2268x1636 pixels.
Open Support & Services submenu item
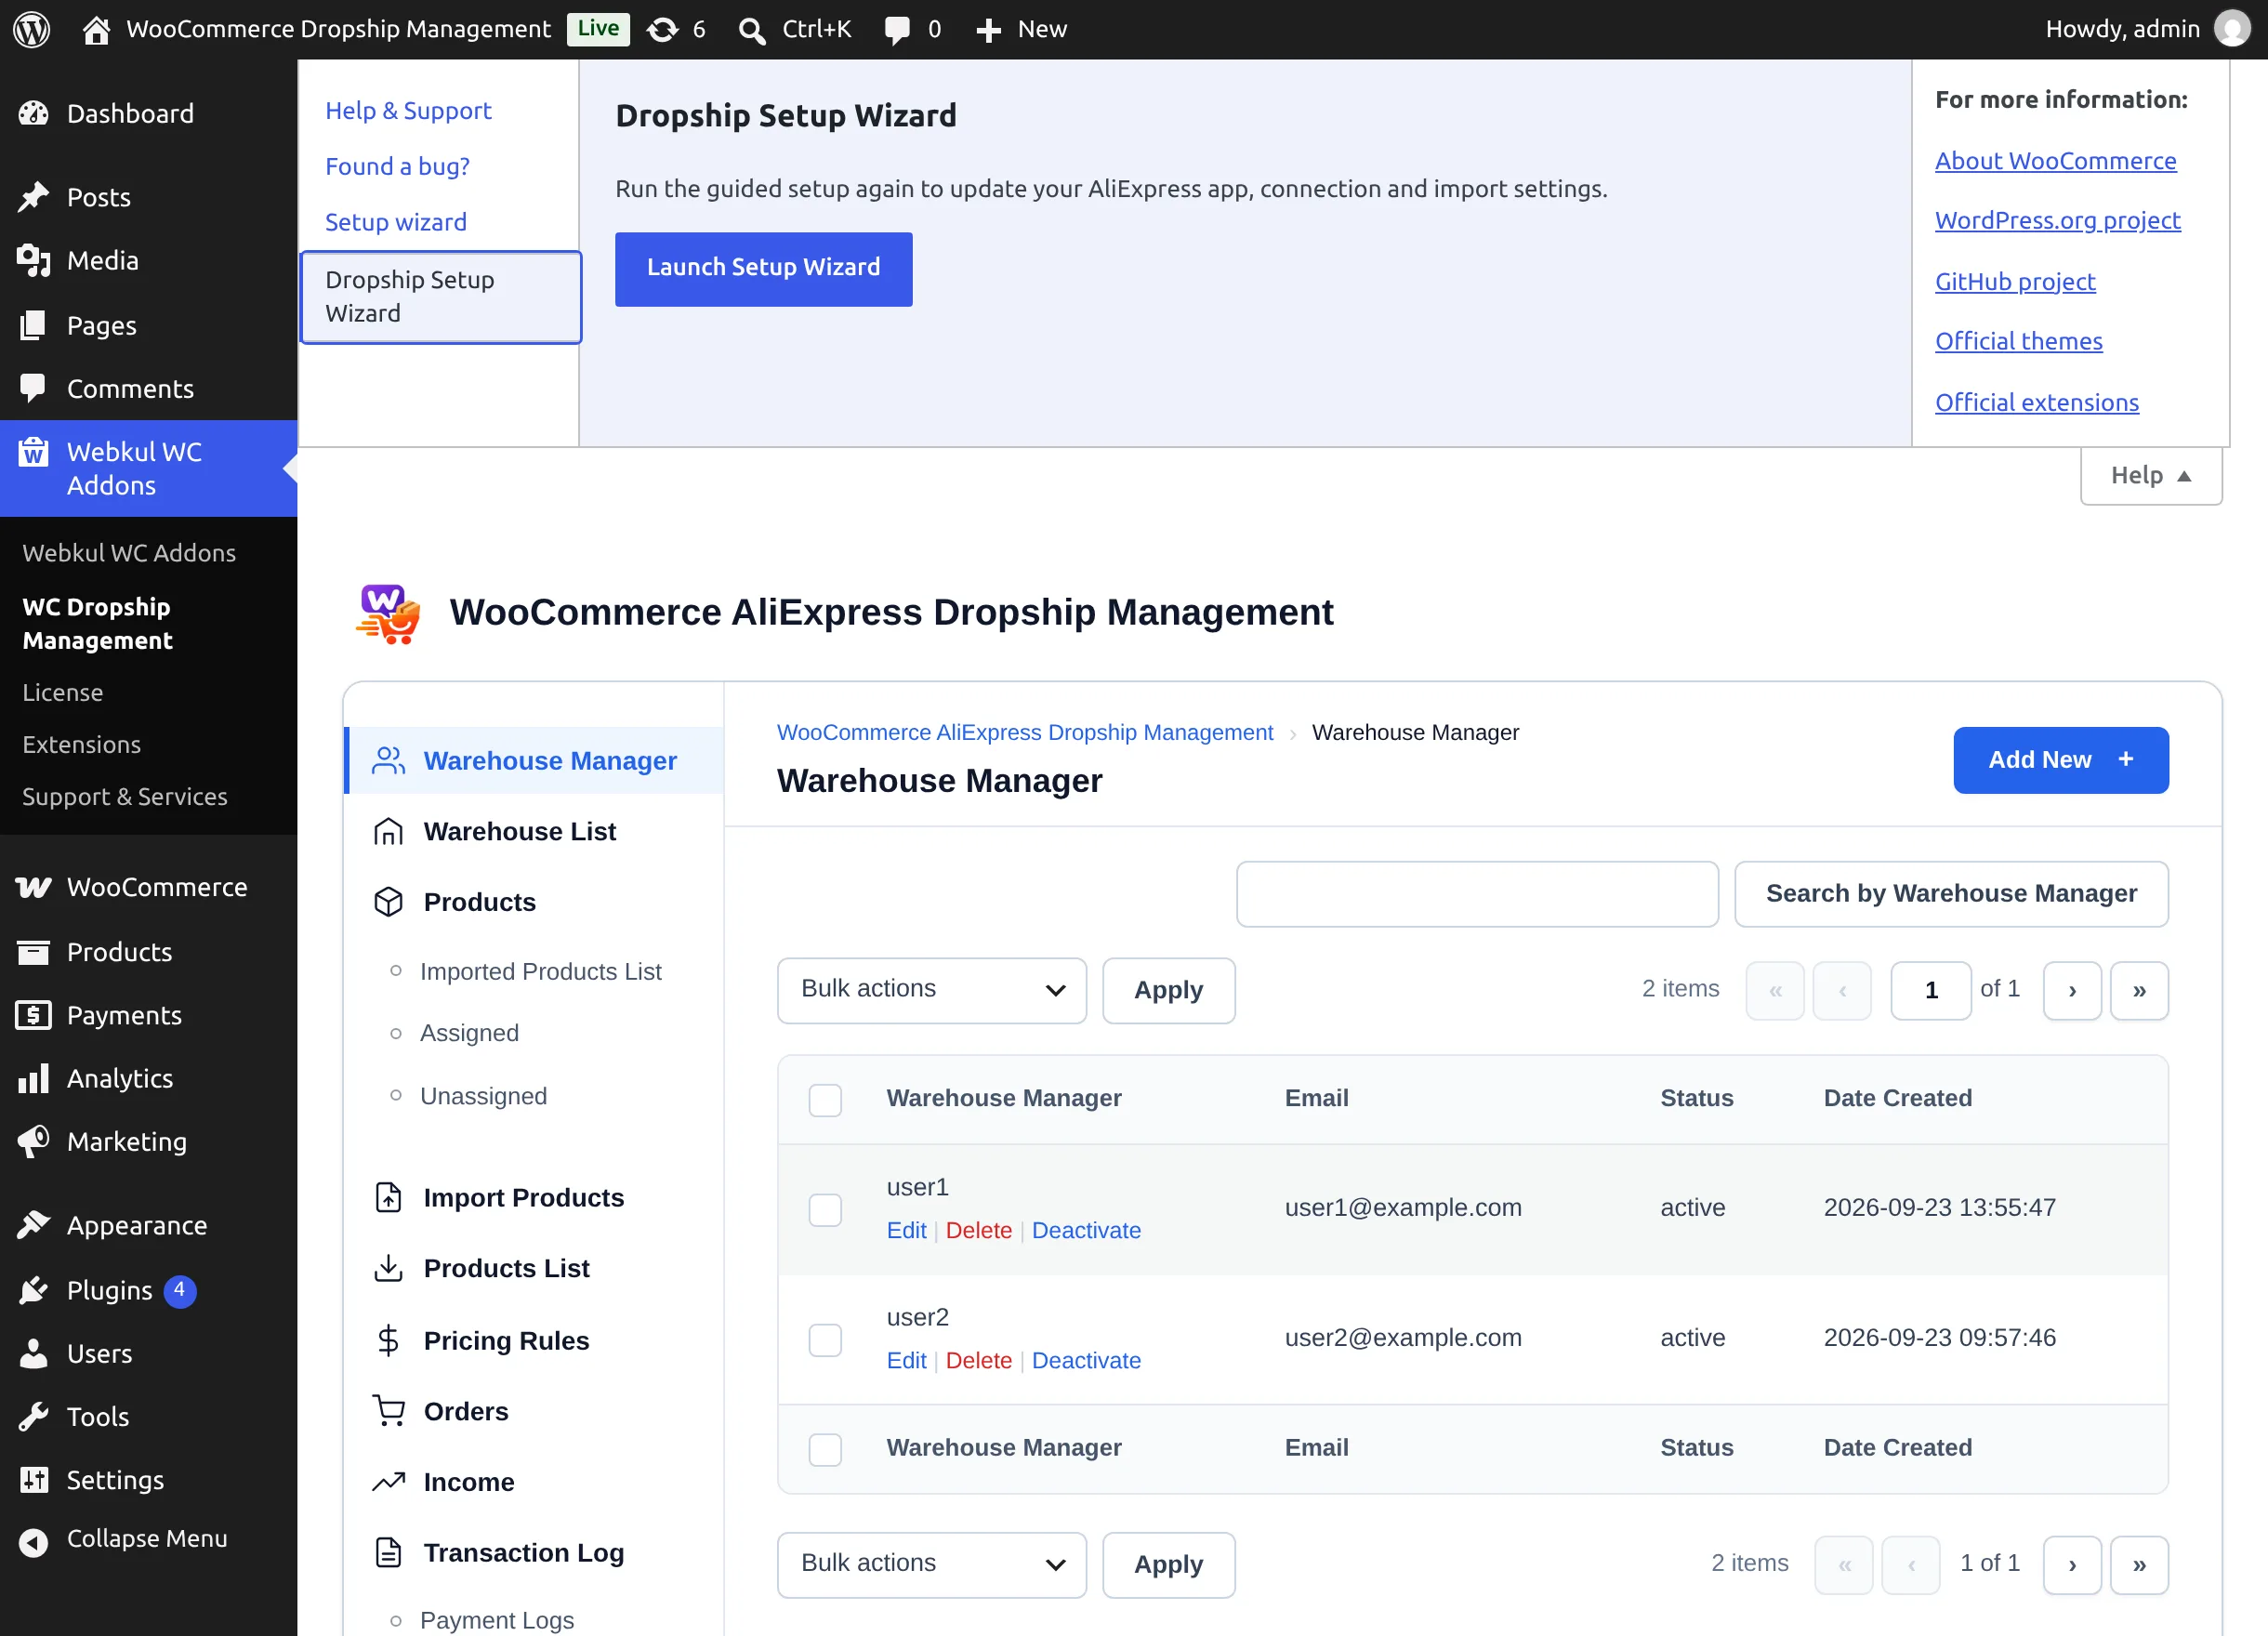click(x=125, y=796)
